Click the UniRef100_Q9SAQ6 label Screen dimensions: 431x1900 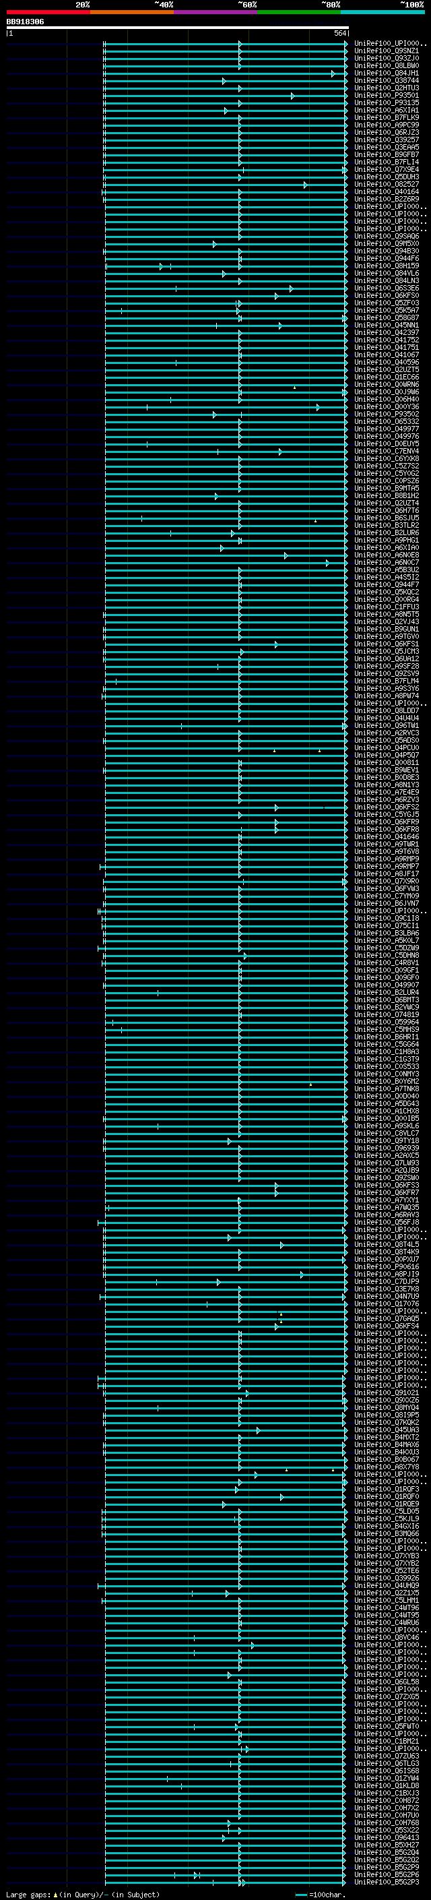click(x=387, y=236)
